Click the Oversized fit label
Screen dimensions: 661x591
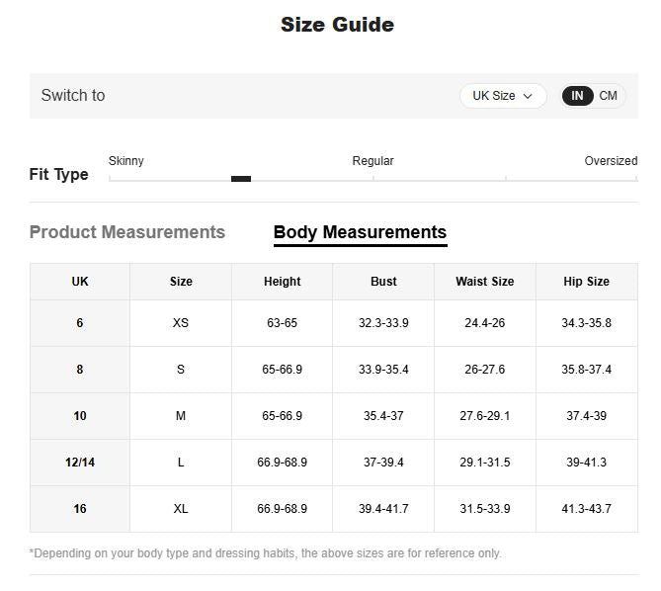(611, 161)
